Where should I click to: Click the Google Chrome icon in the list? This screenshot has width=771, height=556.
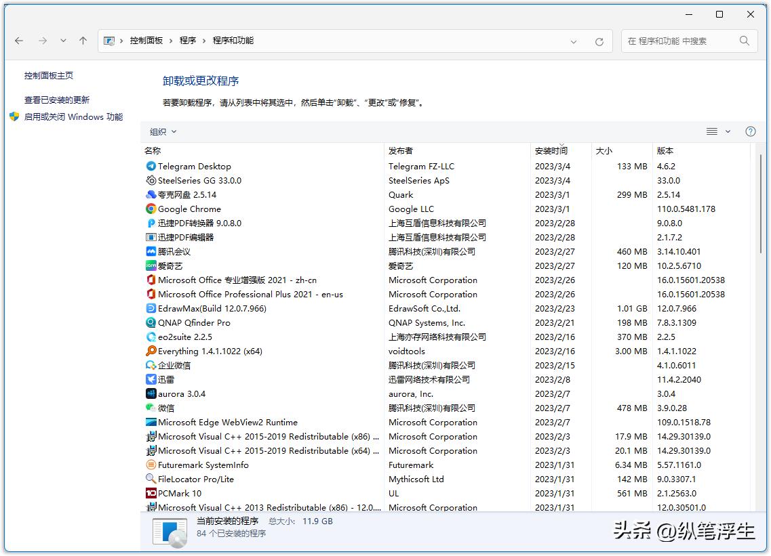[x=151, y=209]
